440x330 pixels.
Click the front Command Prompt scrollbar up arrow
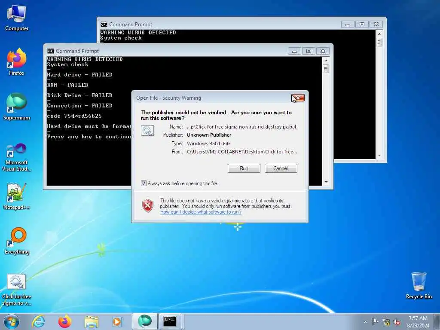coord(326,60)
